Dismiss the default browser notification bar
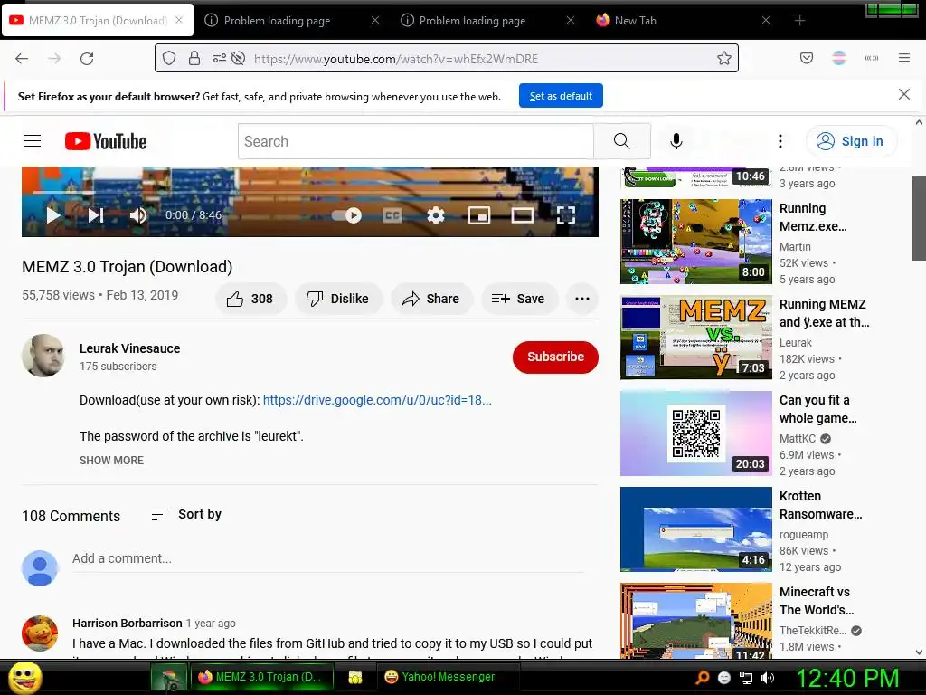This screenshot has width=926, height=695. (x=904, y=94)
